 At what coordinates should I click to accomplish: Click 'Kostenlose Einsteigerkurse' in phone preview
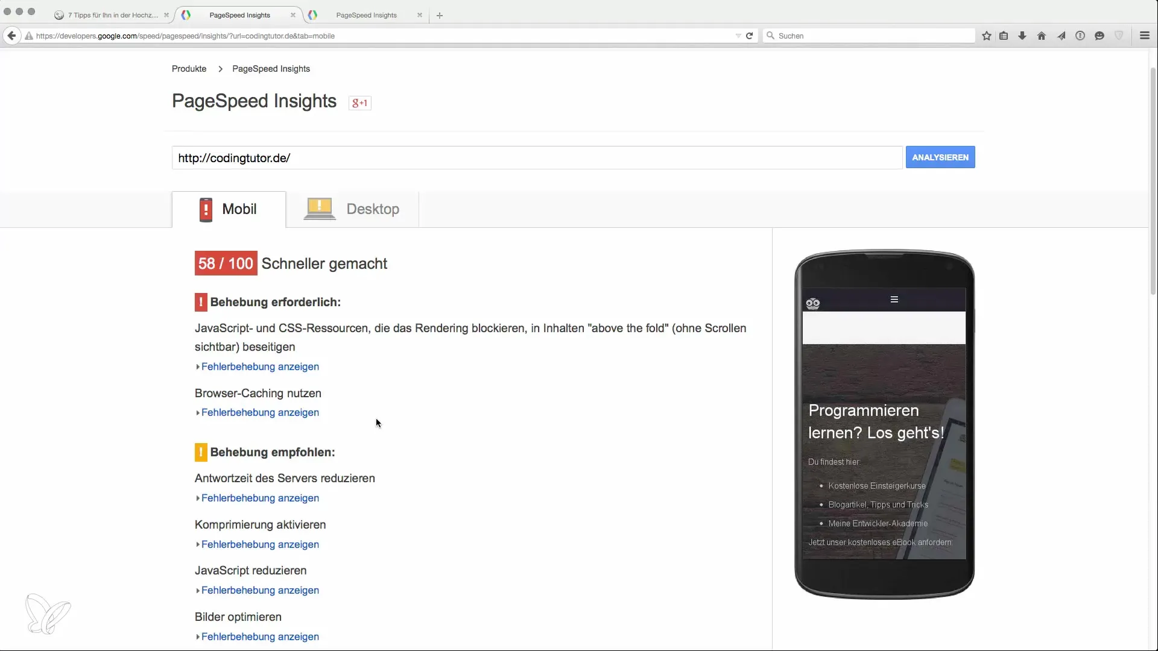(x=876, y=486)
